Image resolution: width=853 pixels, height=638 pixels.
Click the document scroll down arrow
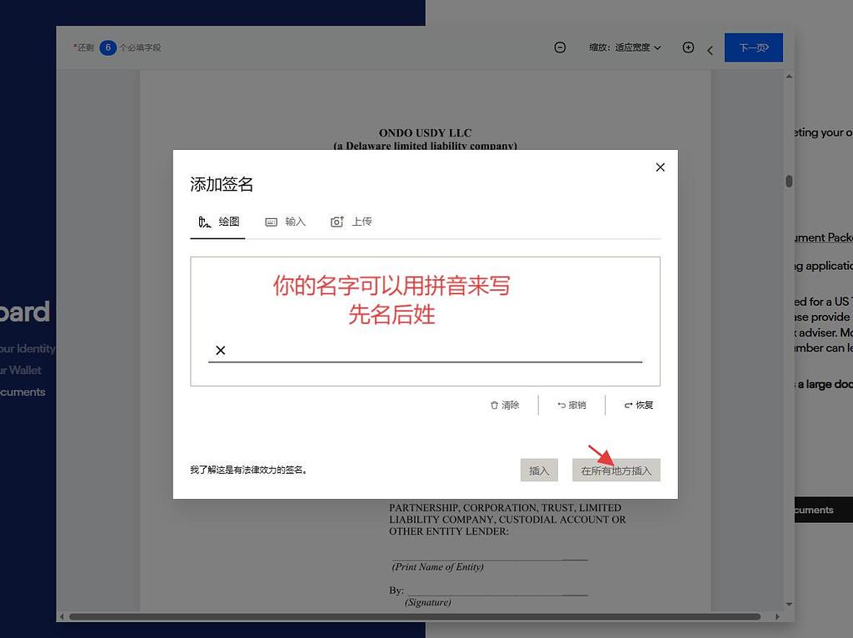(x=788, y=605)
